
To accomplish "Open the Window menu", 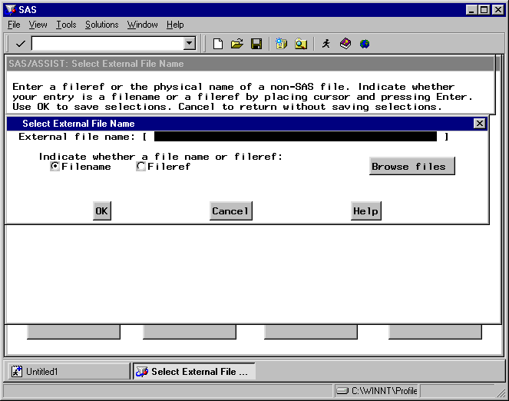I will point(142,25).
